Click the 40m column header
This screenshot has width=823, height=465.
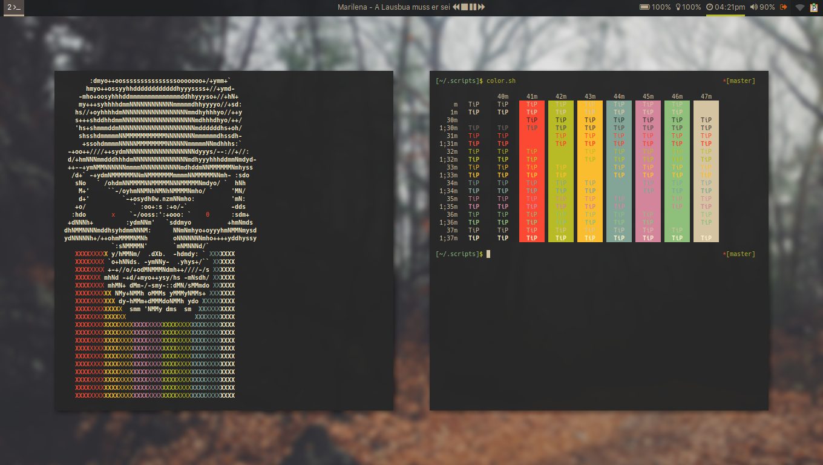(503, 97)
